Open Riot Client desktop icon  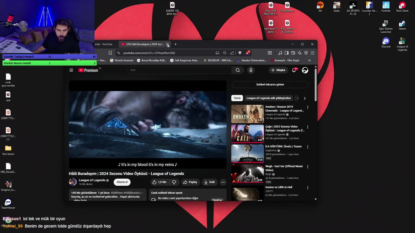402,7
